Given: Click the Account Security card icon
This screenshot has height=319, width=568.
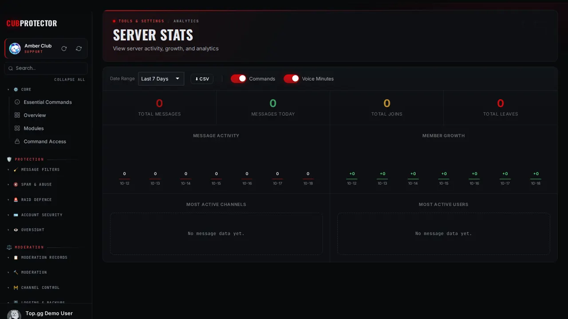Looking at the screenshot, I should pos(16,215).
